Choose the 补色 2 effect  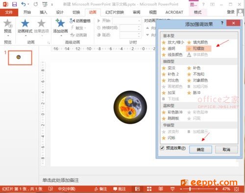[x=170, y=74]
